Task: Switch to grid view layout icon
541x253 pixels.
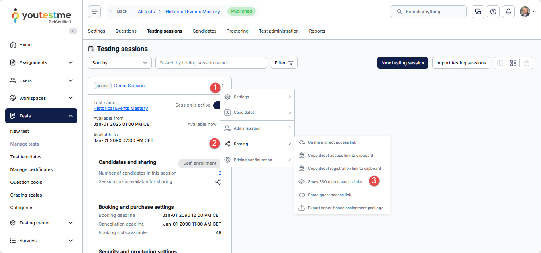Action: 513,63
